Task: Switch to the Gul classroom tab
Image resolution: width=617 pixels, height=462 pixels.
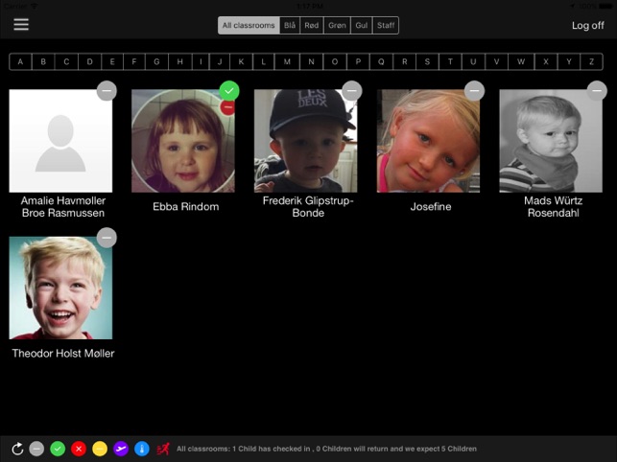Action: (x=362, y=26)
